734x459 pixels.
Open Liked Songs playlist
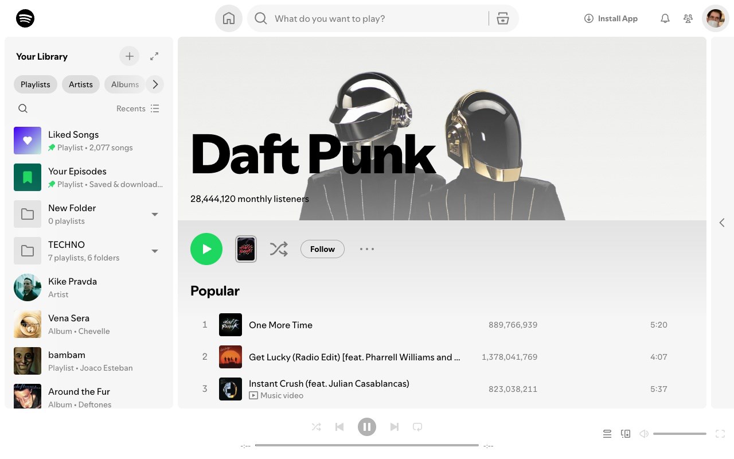[x=89, y=141]
